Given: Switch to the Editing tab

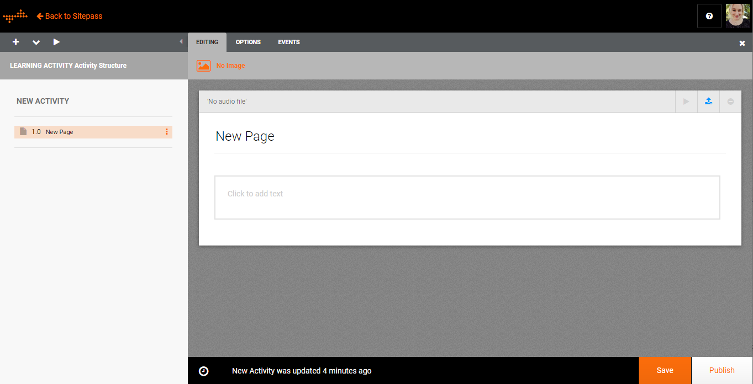Looking at the screenshot, I should pos(207,42).
